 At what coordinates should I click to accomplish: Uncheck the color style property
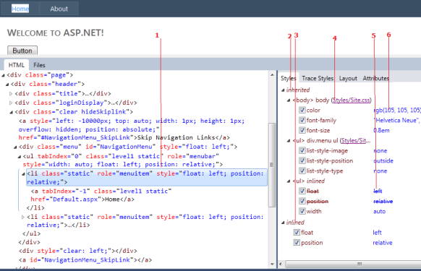tap(302, 110)
